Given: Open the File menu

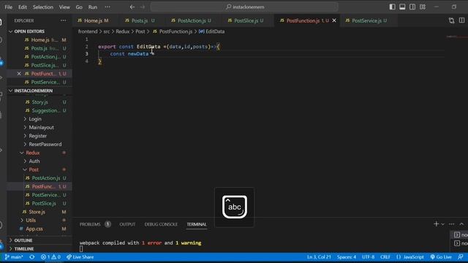Looking at the screenshot, I should click(8, 7).
